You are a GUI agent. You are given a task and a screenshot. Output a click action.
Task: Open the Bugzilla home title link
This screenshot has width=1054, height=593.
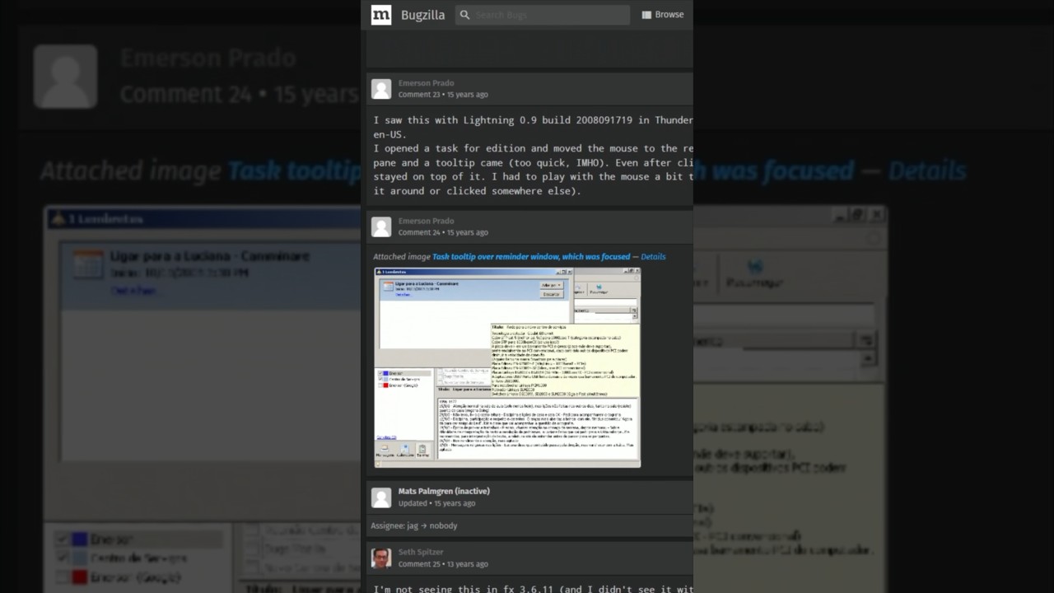tap(422, 15)
